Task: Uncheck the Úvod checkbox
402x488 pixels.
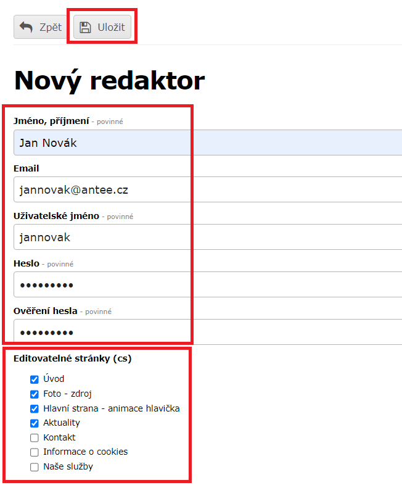Action: 35,379
